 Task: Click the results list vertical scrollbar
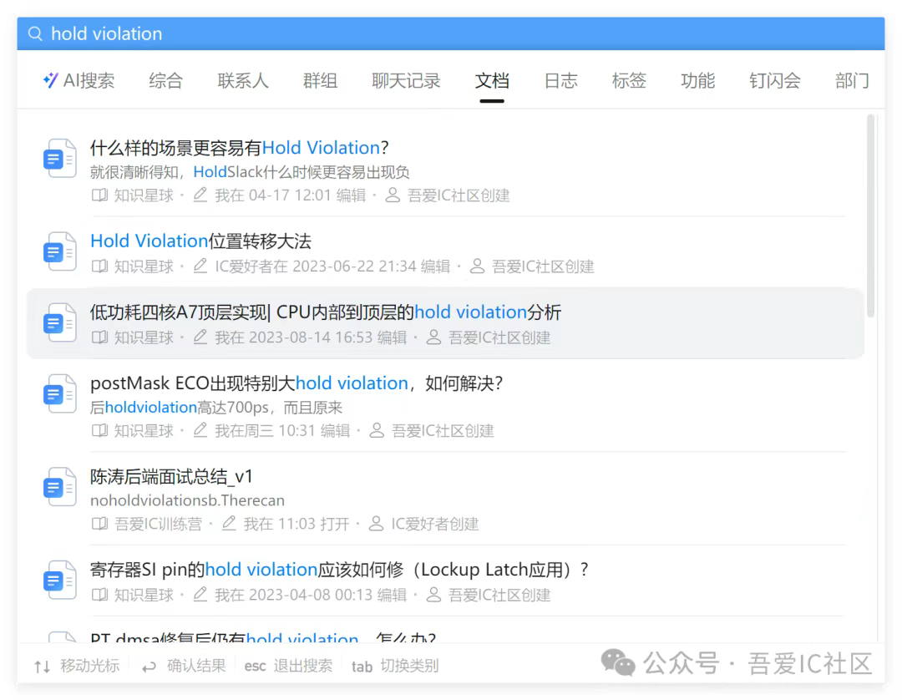pyautogui.click(x=871, y=216)
